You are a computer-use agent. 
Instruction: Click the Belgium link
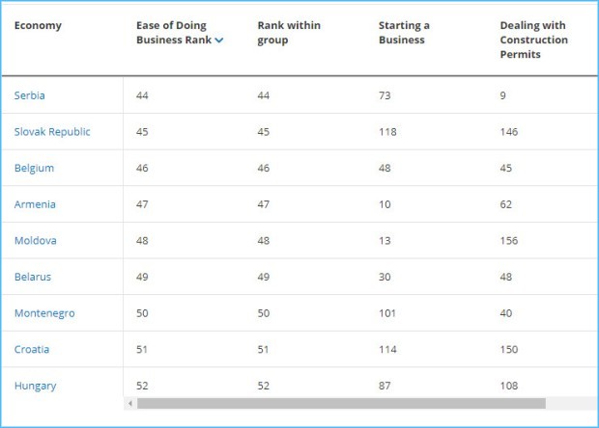pyautogui.click(x=34, y=168)
